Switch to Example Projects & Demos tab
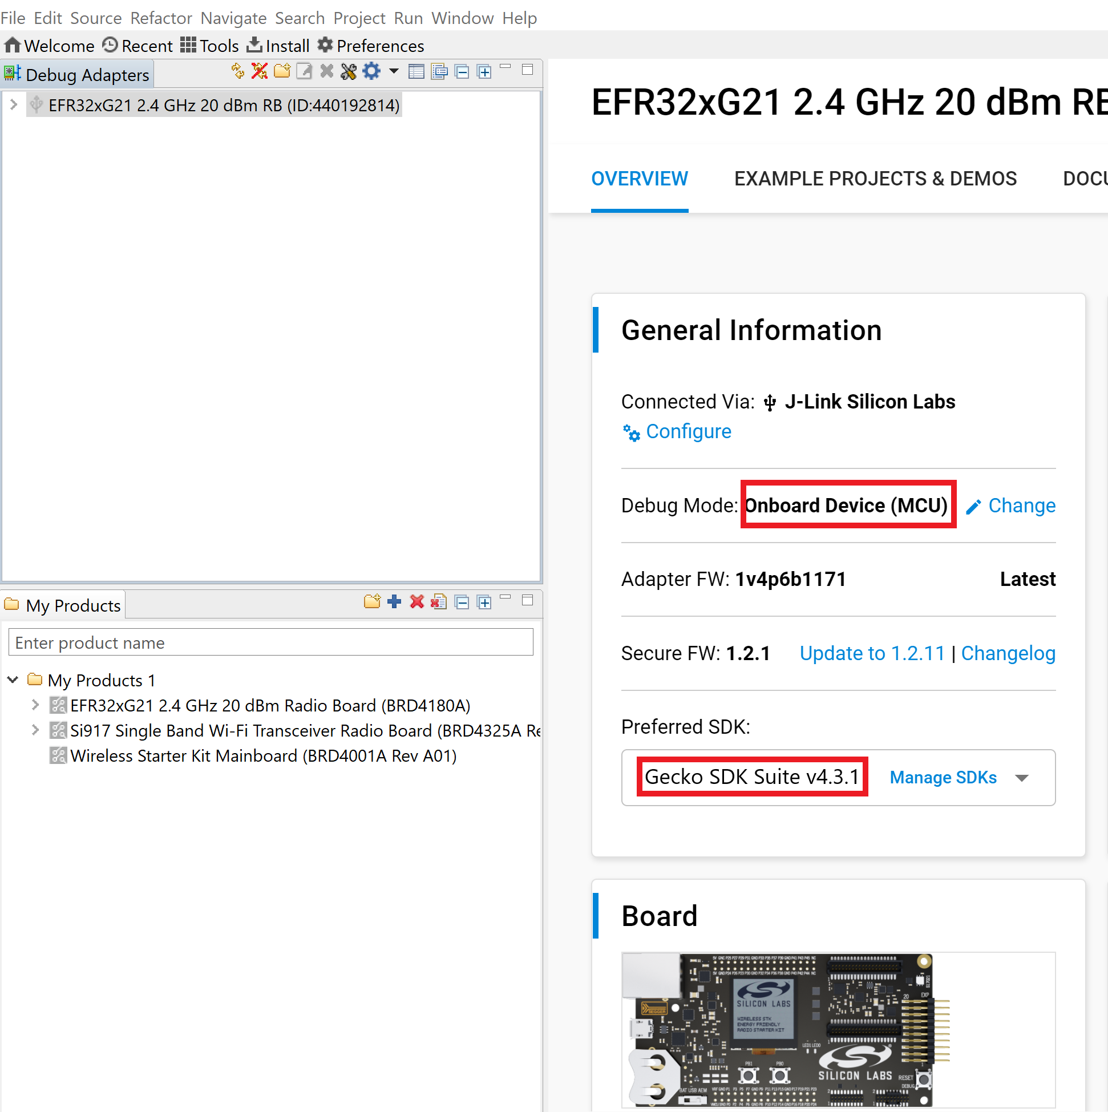This screenshot has width=1108, height=1112. pos(875,179)
